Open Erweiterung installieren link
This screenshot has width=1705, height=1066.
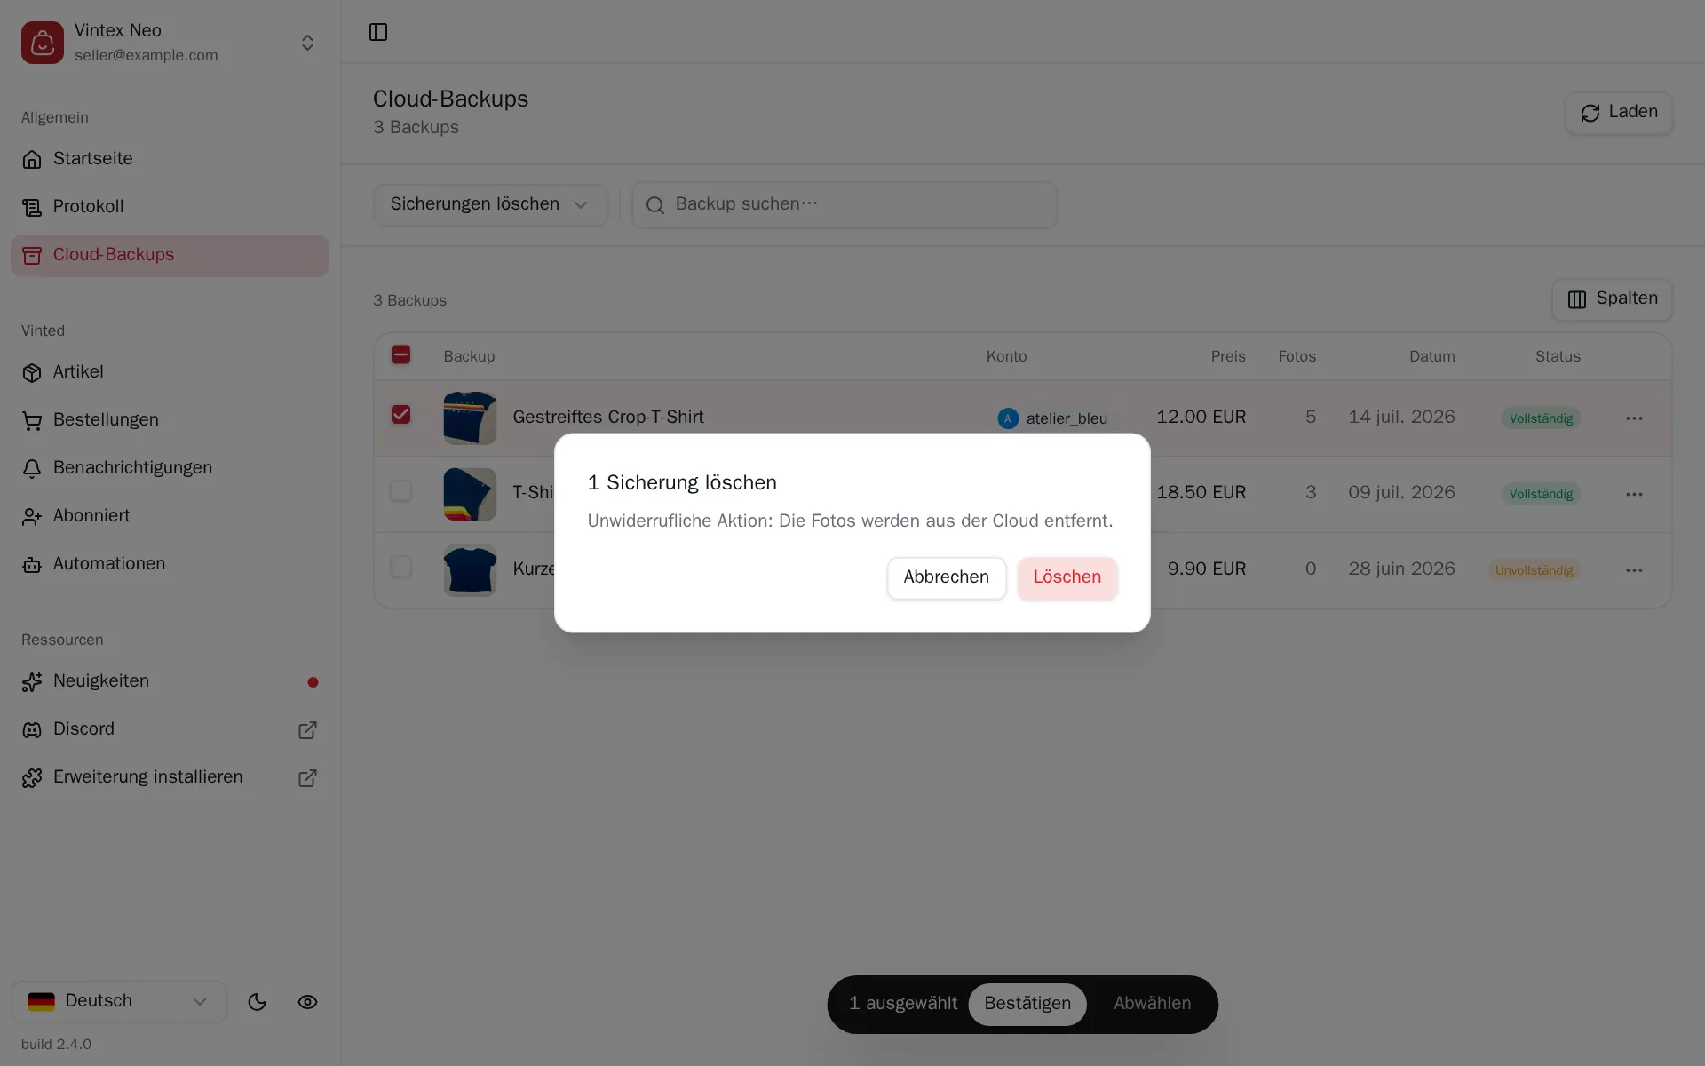click(170, 777)
